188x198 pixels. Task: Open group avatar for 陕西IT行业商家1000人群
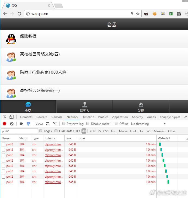click(x=11, y=75)
